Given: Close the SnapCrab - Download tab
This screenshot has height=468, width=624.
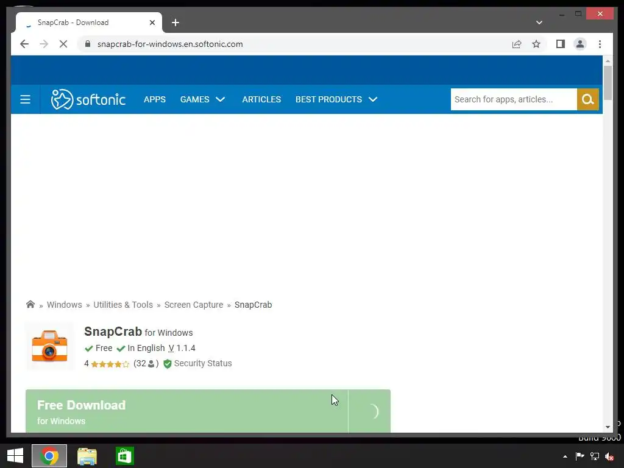Looking at the screenshot, I should tap(152, 23).
